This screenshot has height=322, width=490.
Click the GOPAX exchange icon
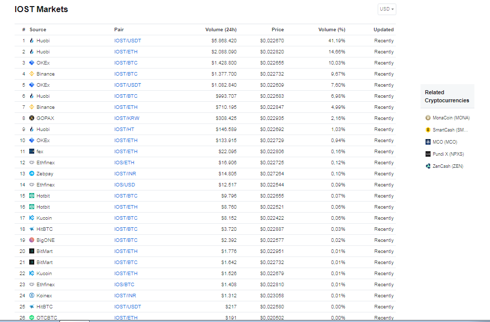coord(32,118)
